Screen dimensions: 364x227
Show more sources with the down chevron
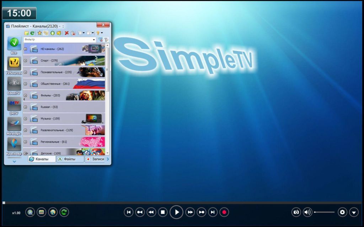coord(14,161)
